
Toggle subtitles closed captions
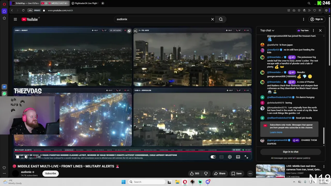click(221, 157)
